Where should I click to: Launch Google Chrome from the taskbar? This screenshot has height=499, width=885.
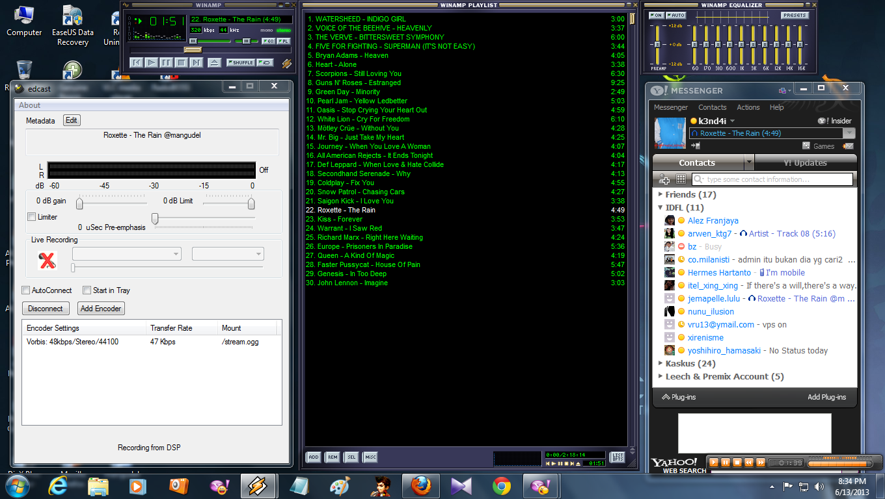tap(501, 485)
